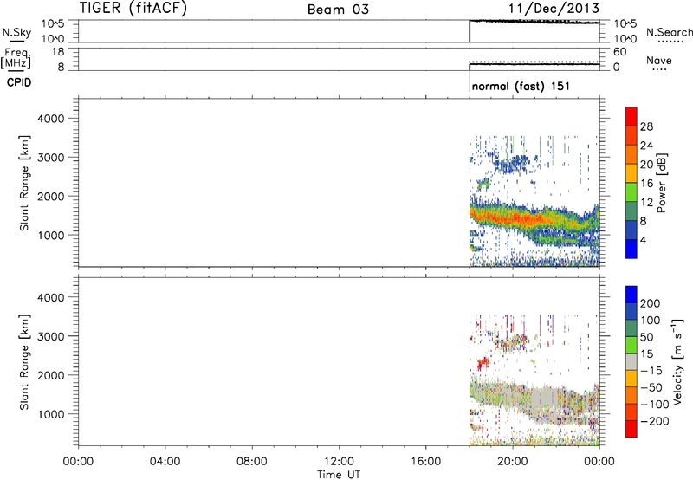Click the '100' tick on Velocity colorbar
The height and width of the screenshot is (480, 693).
click(x=651, y=321)
